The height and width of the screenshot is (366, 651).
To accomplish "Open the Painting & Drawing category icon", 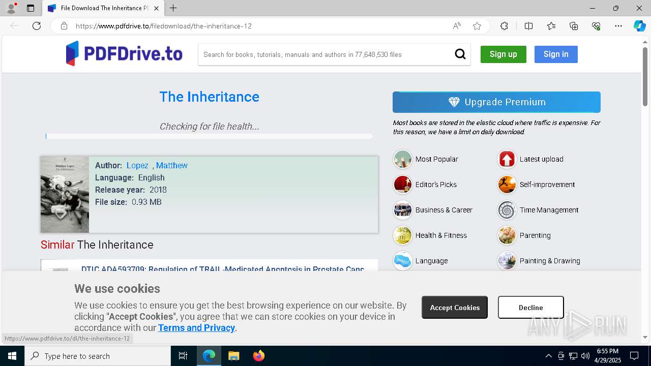I will 507,261.
